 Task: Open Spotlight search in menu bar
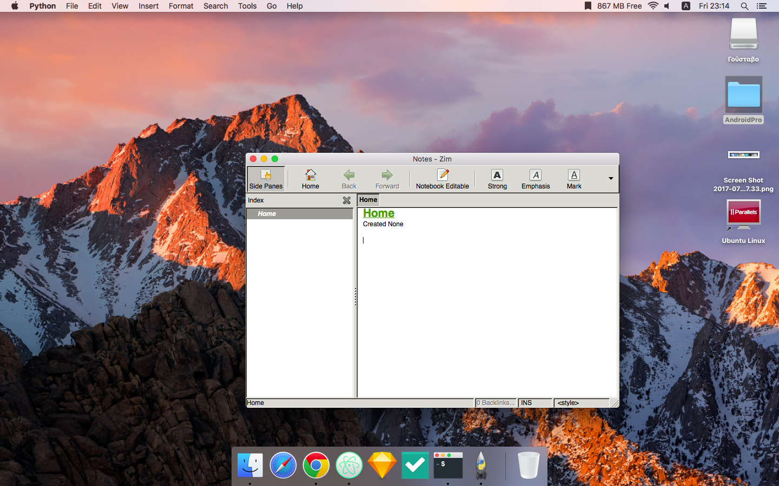pyautogui.click(x=744, y=6)
